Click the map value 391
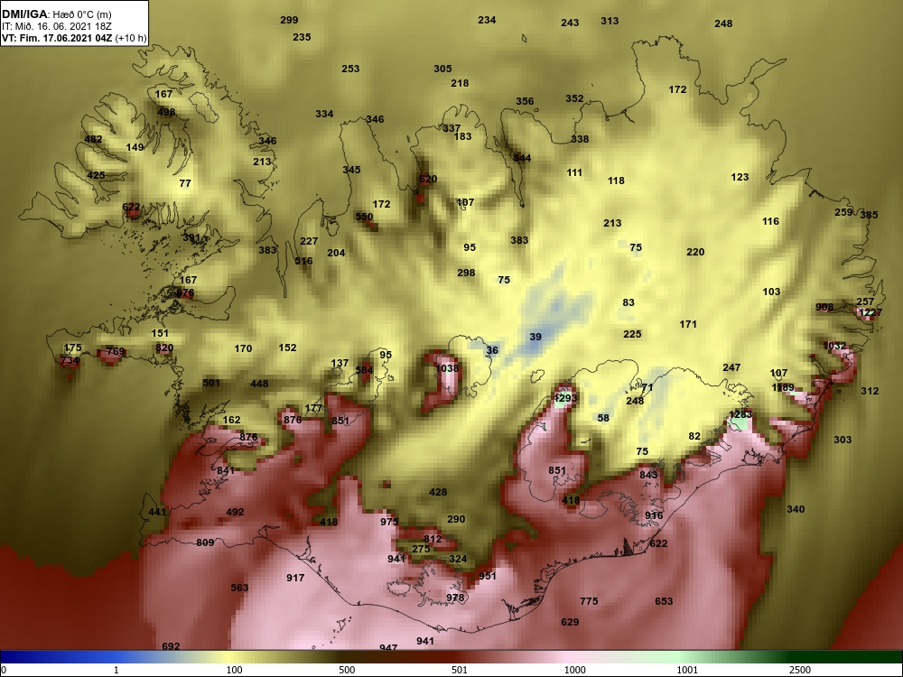The image size is (903, 677). coord(191,237)
